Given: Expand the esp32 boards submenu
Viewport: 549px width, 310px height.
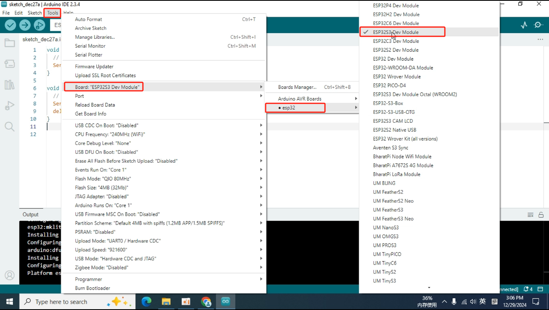Looking at the screenshot, I should pyautogui.click(x=312, y=108).
